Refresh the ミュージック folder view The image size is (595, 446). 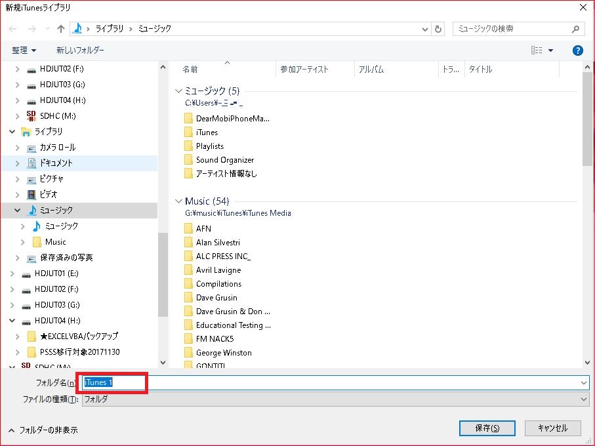click(438, 30)
